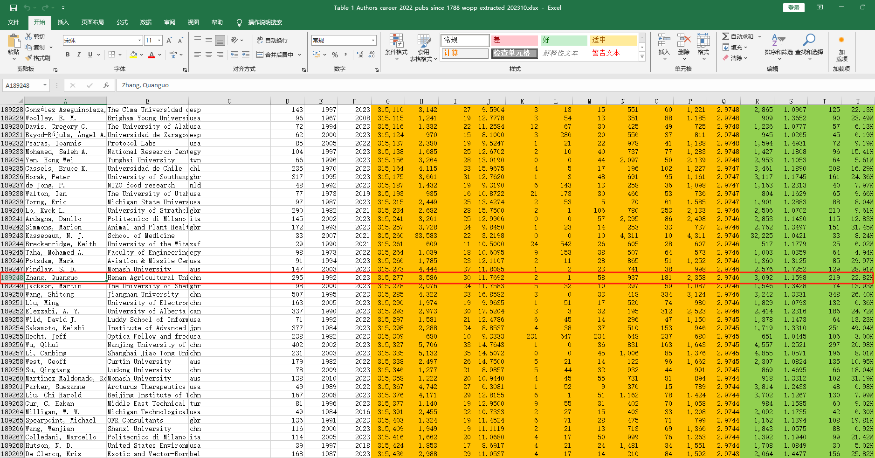Toggle Bold formatting
This screenshot has height=458, width=875.
coord(68,55)
